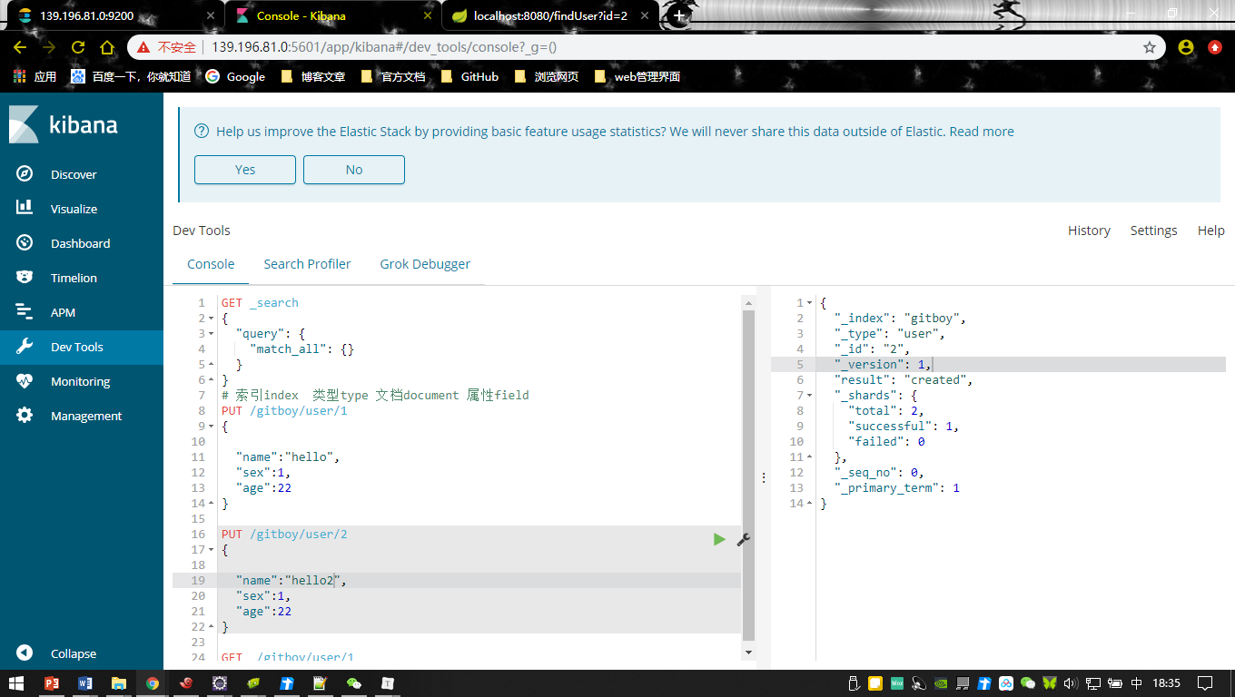The height and width of the screenshot is (697, 1235).
Task: Switch to the Console tab
Action: pyautogui.click(x=211, y=264)
